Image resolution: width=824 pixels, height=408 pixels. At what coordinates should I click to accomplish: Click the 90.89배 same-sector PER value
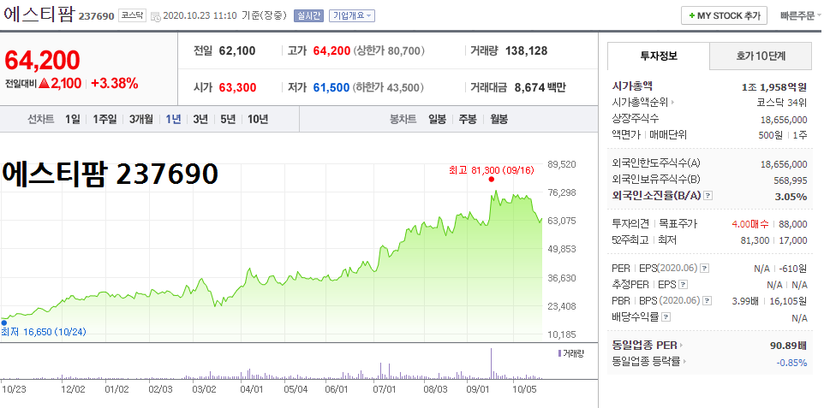[788, 346]
